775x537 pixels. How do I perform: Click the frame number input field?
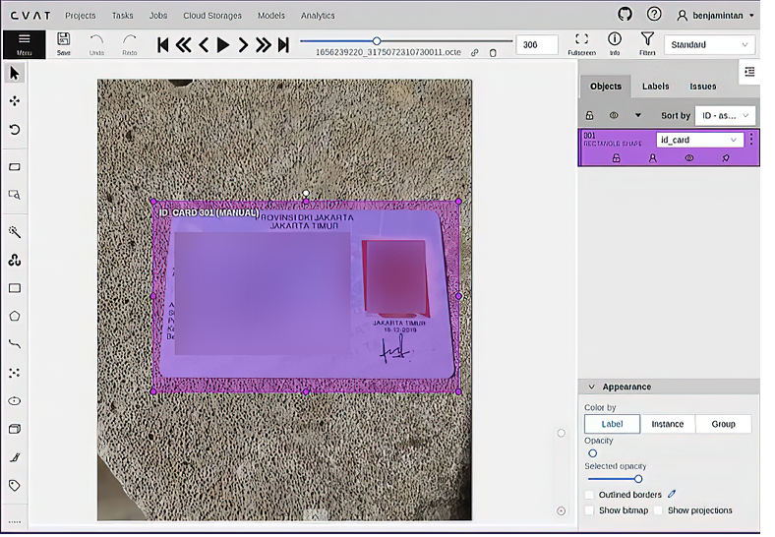[x=537, y=45]
